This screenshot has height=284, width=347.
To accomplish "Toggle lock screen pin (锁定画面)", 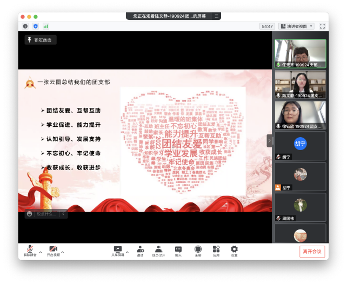I will point(40,40).
